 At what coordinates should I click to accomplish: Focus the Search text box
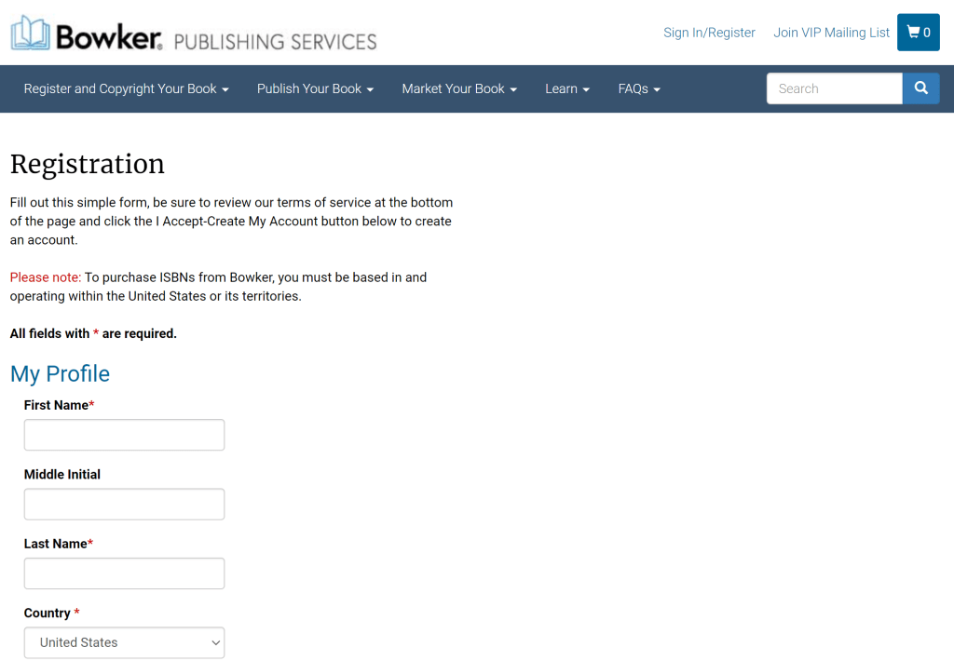[x=834, y=88]
